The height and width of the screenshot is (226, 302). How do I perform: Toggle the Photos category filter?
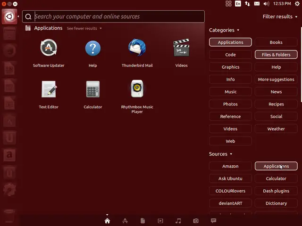230,104
